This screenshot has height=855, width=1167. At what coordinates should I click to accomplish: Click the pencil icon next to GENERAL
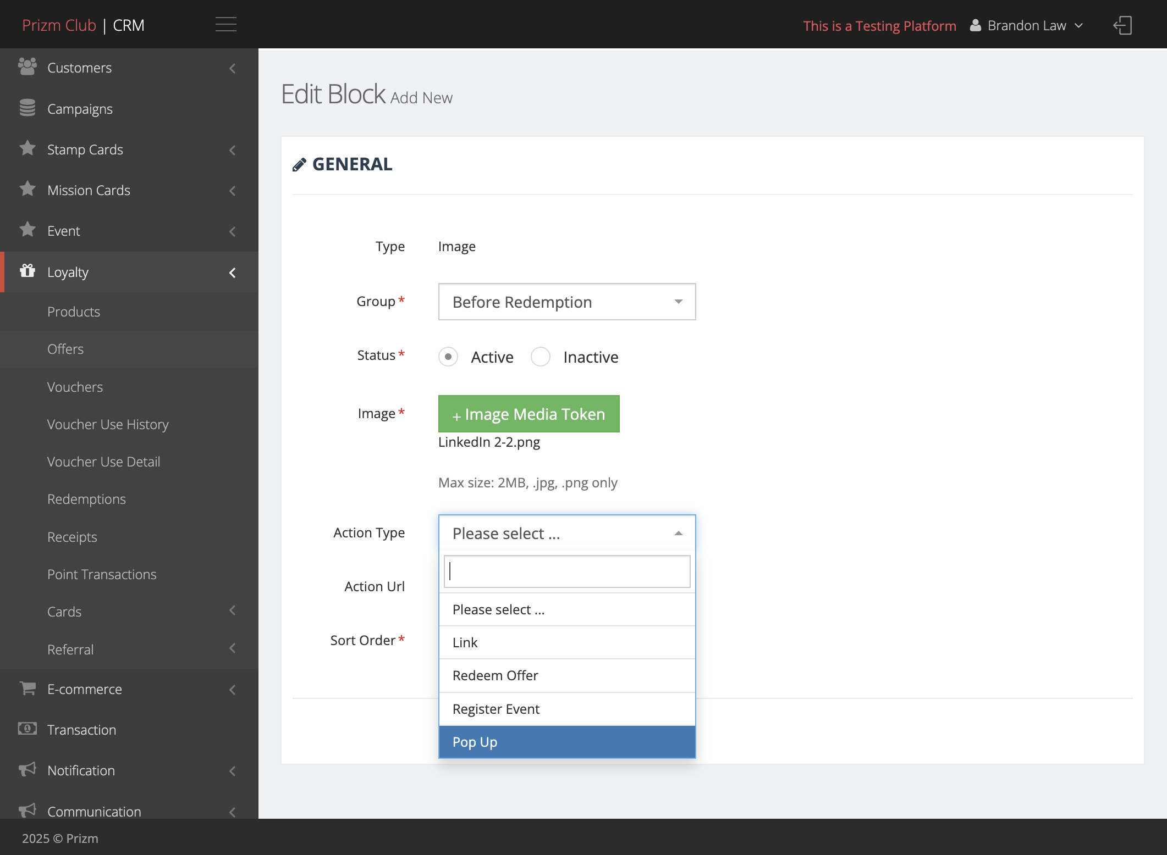[299, 165]
